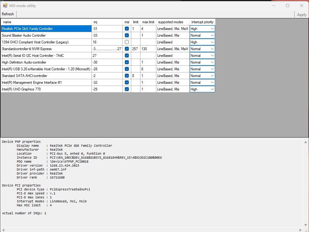Click the supported modes column header
The width and height of the screenshot is (309, 232).
click(x=173, y=22)
